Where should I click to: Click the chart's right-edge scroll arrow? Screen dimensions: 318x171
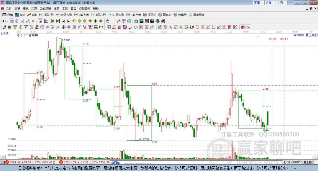tap(316, 157)
